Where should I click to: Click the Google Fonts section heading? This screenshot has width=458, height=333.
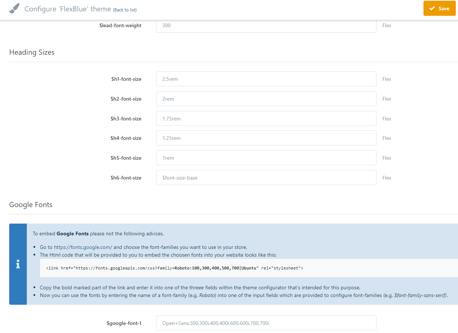pos(31,205)
